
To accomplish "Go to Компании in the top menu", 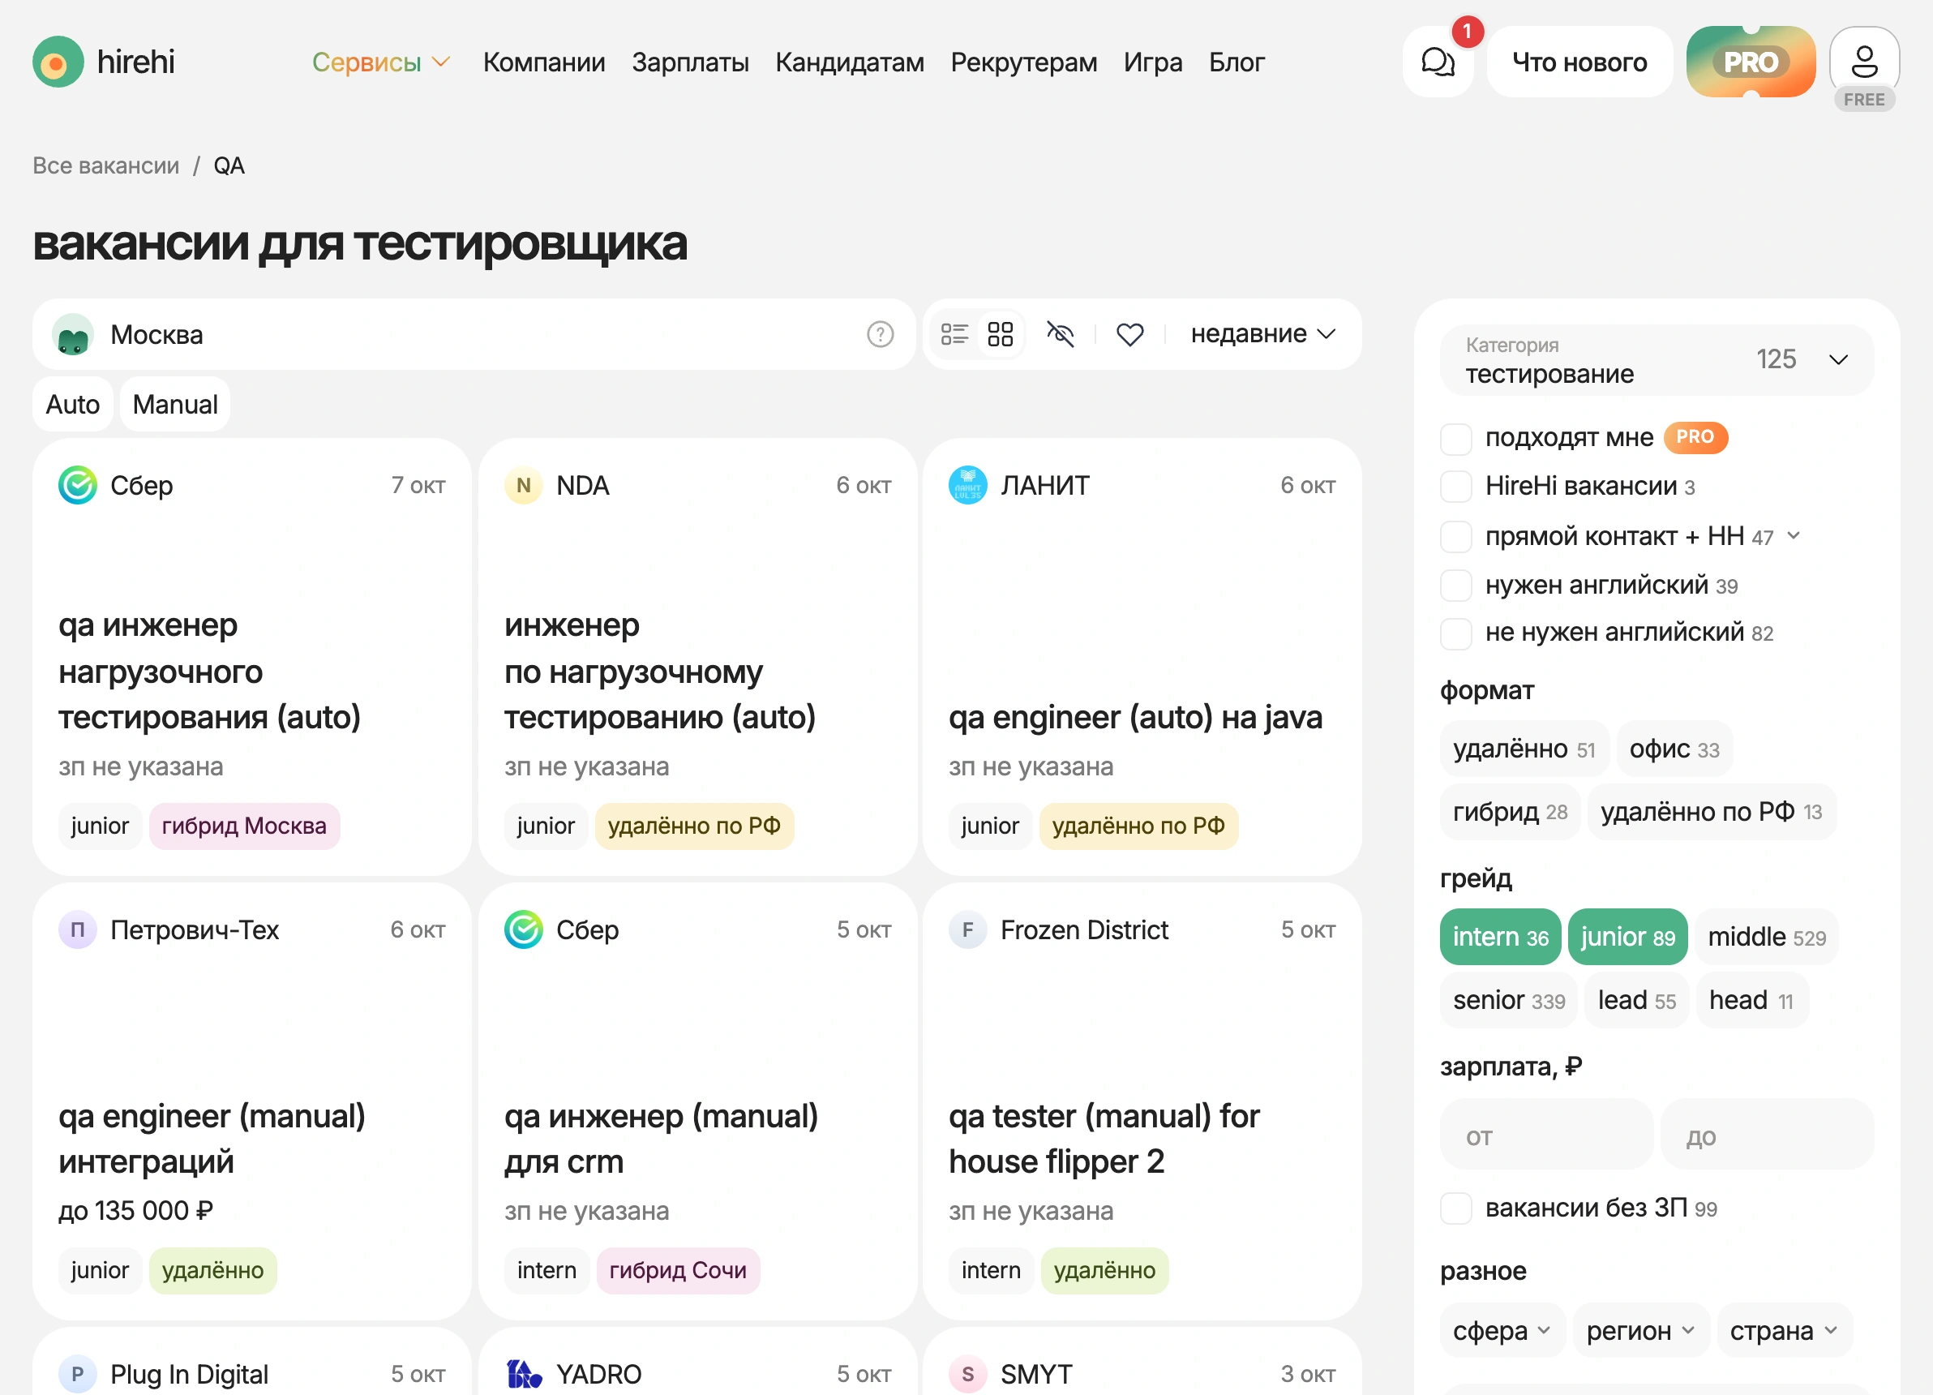I will click(x=544, y=62).
